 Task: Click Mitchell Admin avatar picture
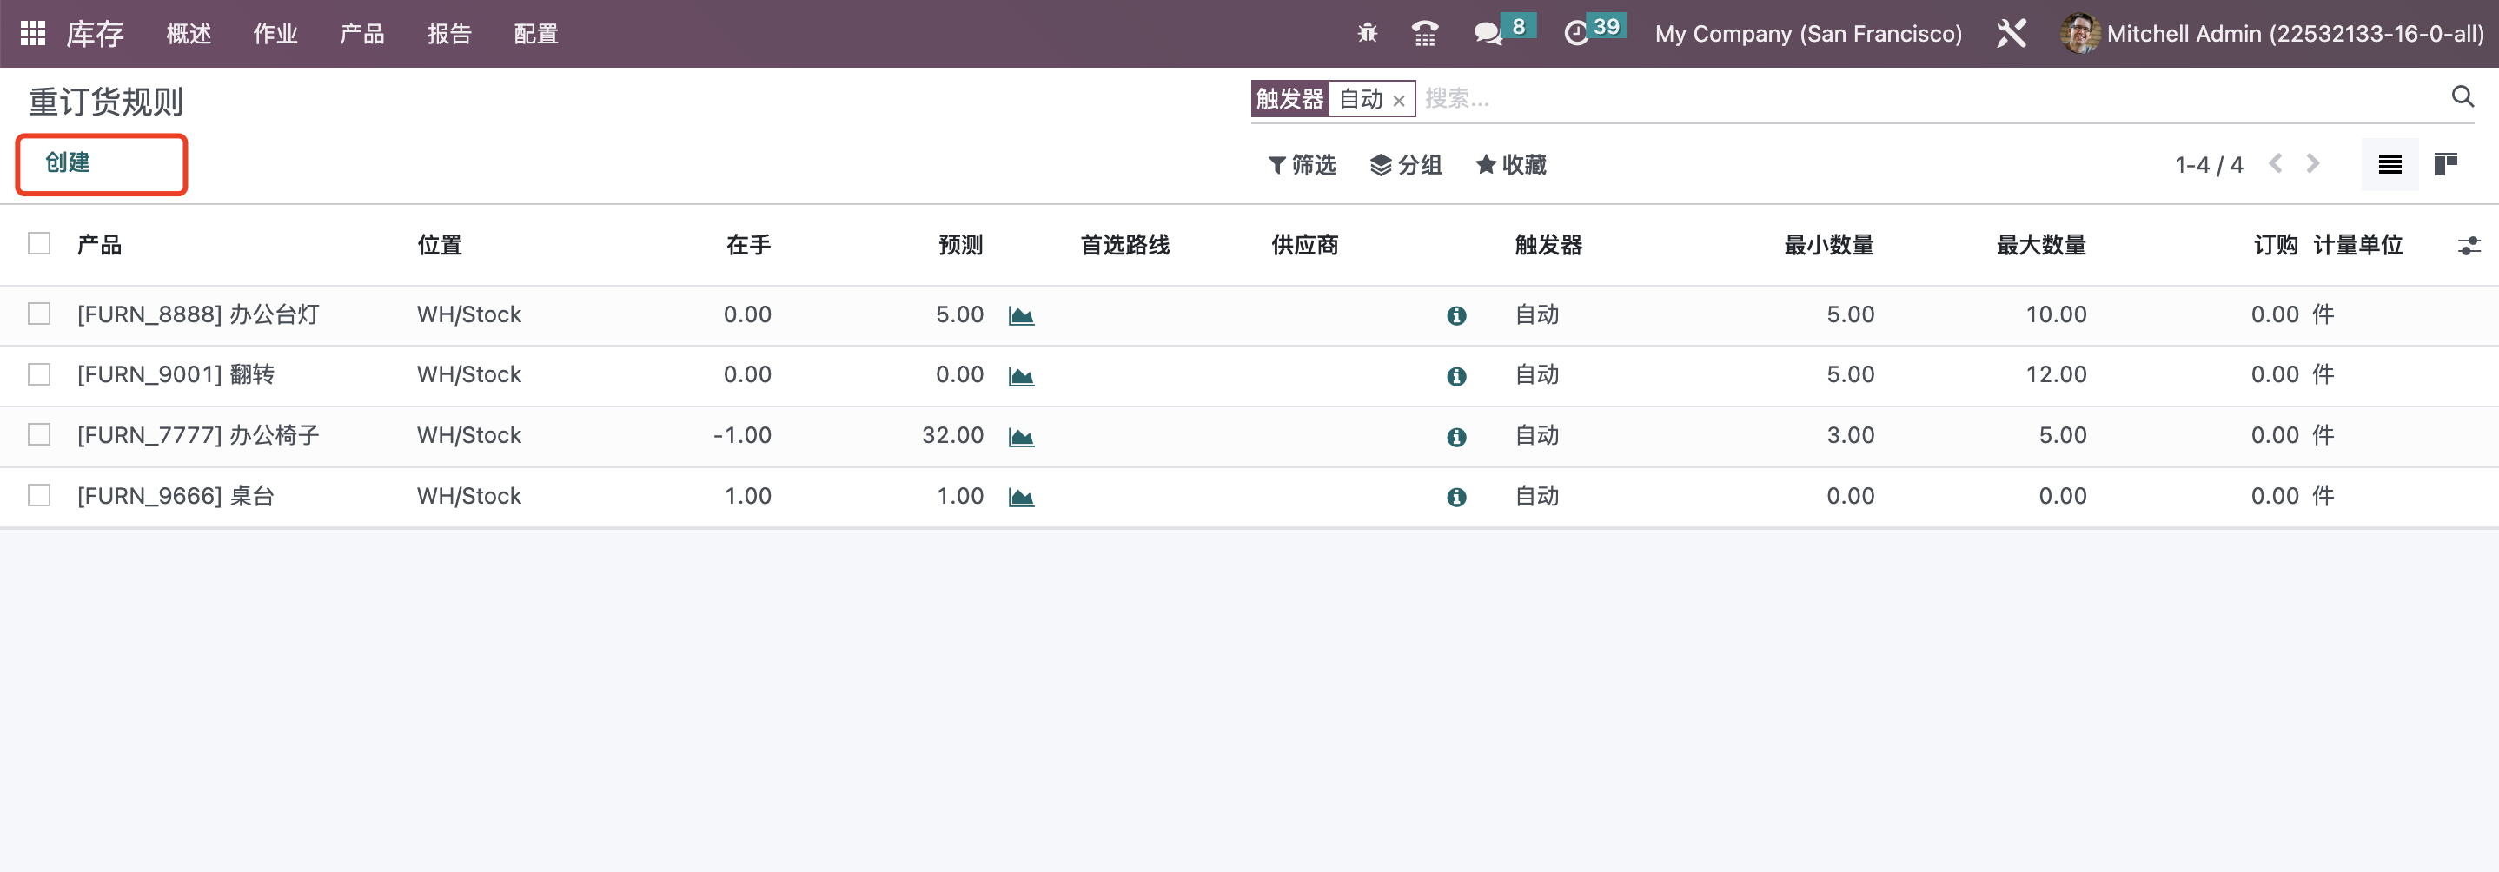(x=2079, y=34)
